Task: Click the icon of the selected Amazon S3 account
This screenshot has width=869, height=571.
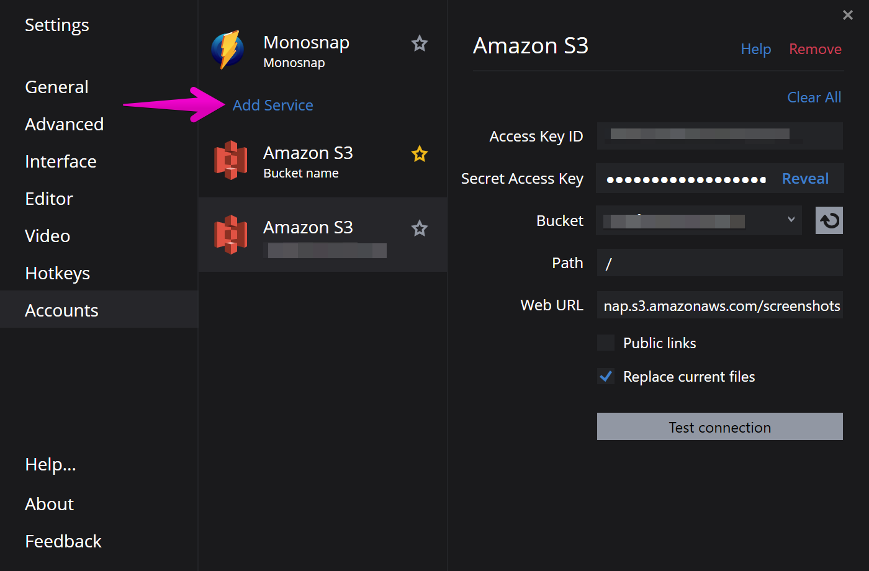Action: coord(230,235)
